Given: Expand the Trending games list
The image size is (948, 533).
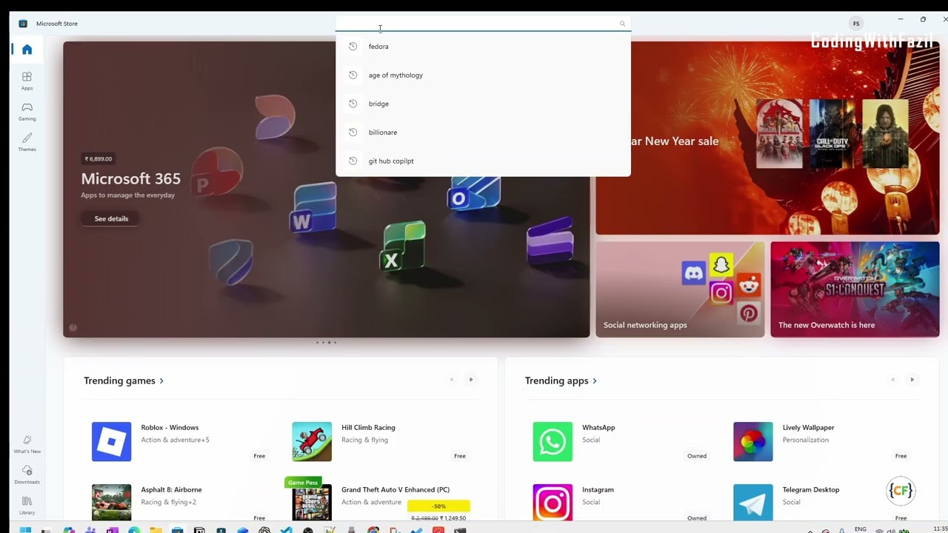Looking at the screenshot, I should [x=124, y=381].
